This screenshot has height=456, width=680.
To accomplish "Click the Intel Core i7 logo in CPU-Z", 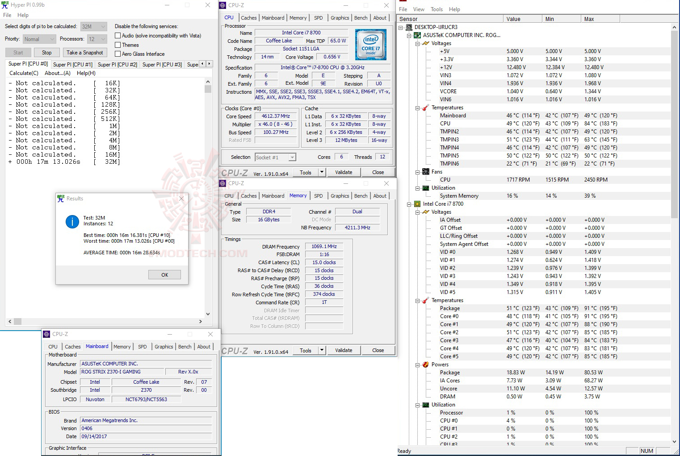I will [x=371, y=45].
